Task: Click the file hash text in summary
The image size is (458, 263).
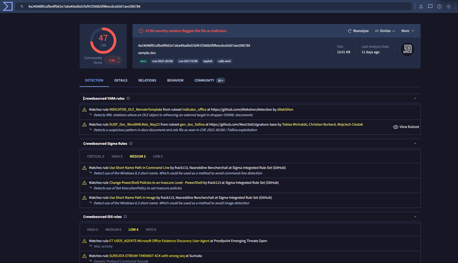Action: click(194, 46)
